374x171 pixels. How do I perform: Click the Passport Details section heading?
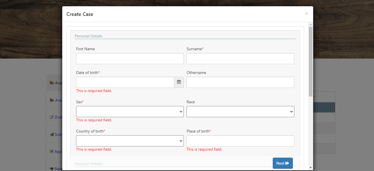coord(88,164)
